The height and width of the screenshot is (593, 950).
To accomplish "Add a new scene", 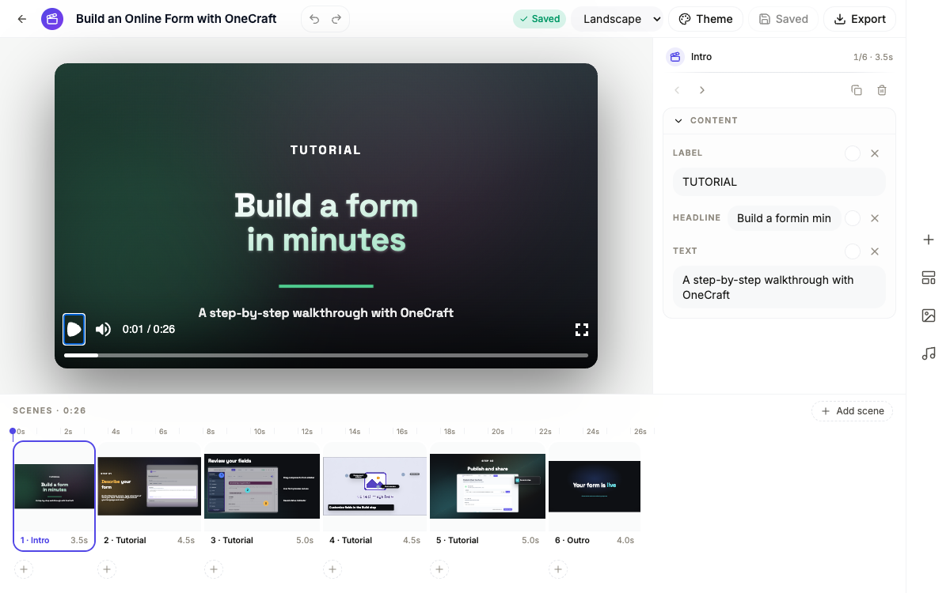I will pyautogui.click(x=852, y=411).
